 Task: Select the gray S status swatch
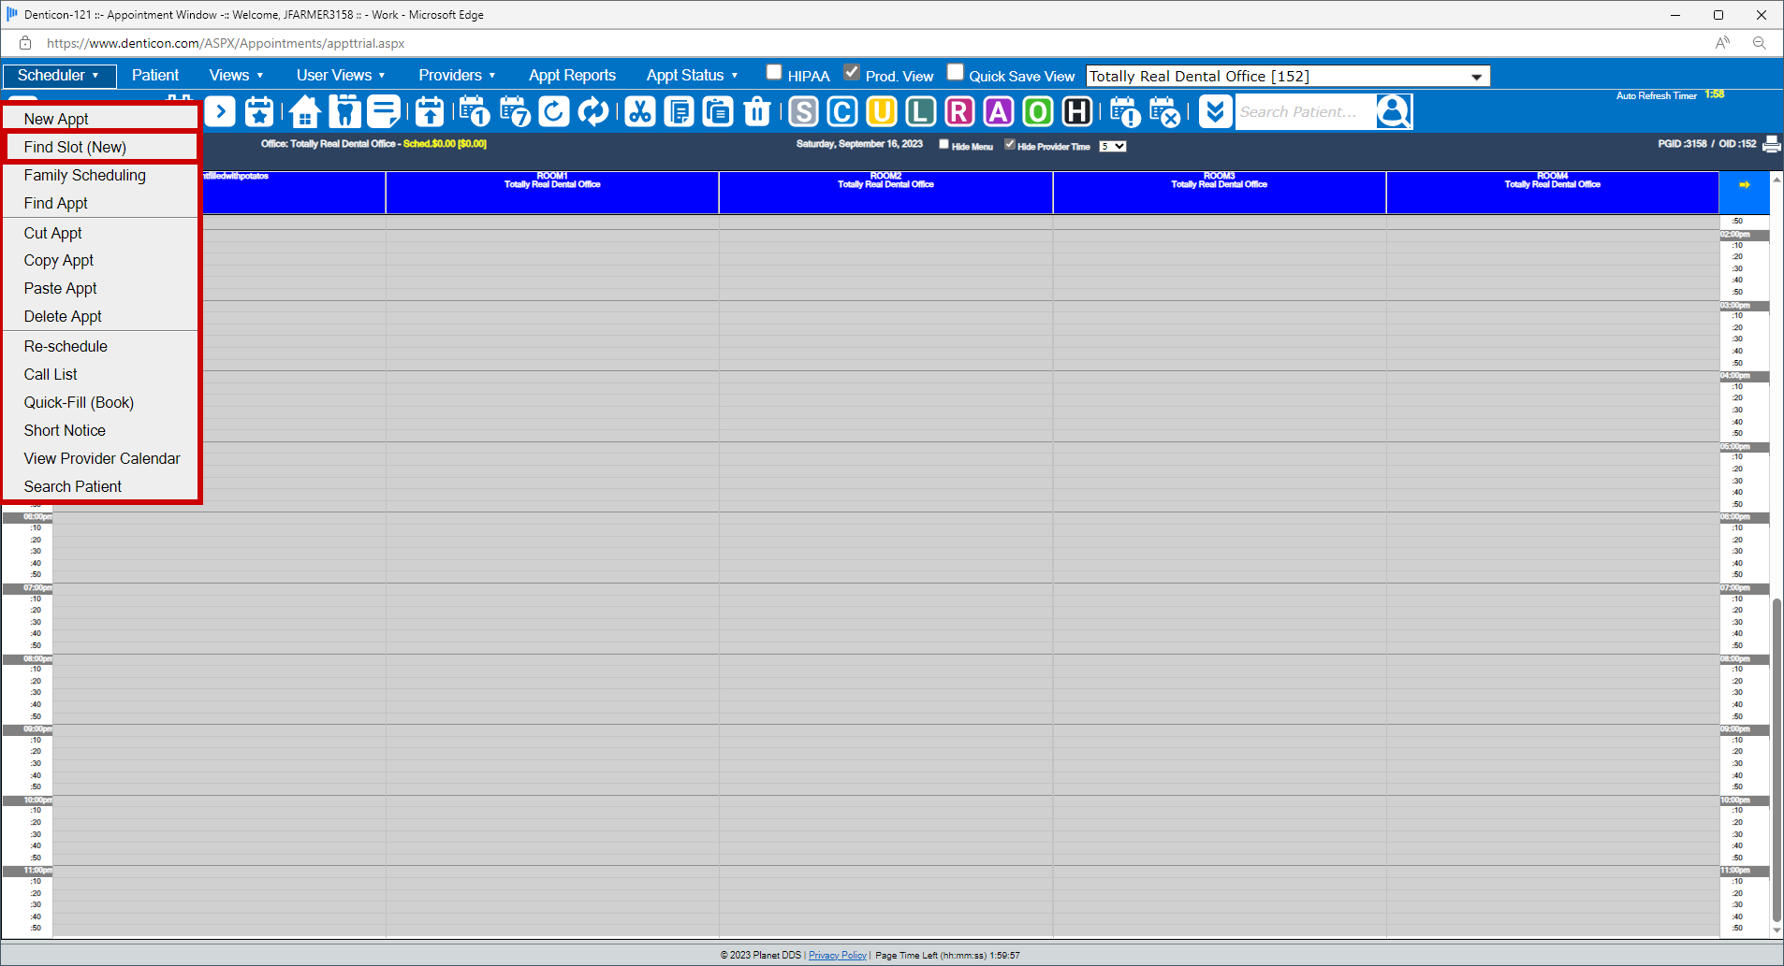click(803, 112)
